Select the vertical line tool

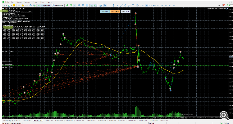coord(113,5)
